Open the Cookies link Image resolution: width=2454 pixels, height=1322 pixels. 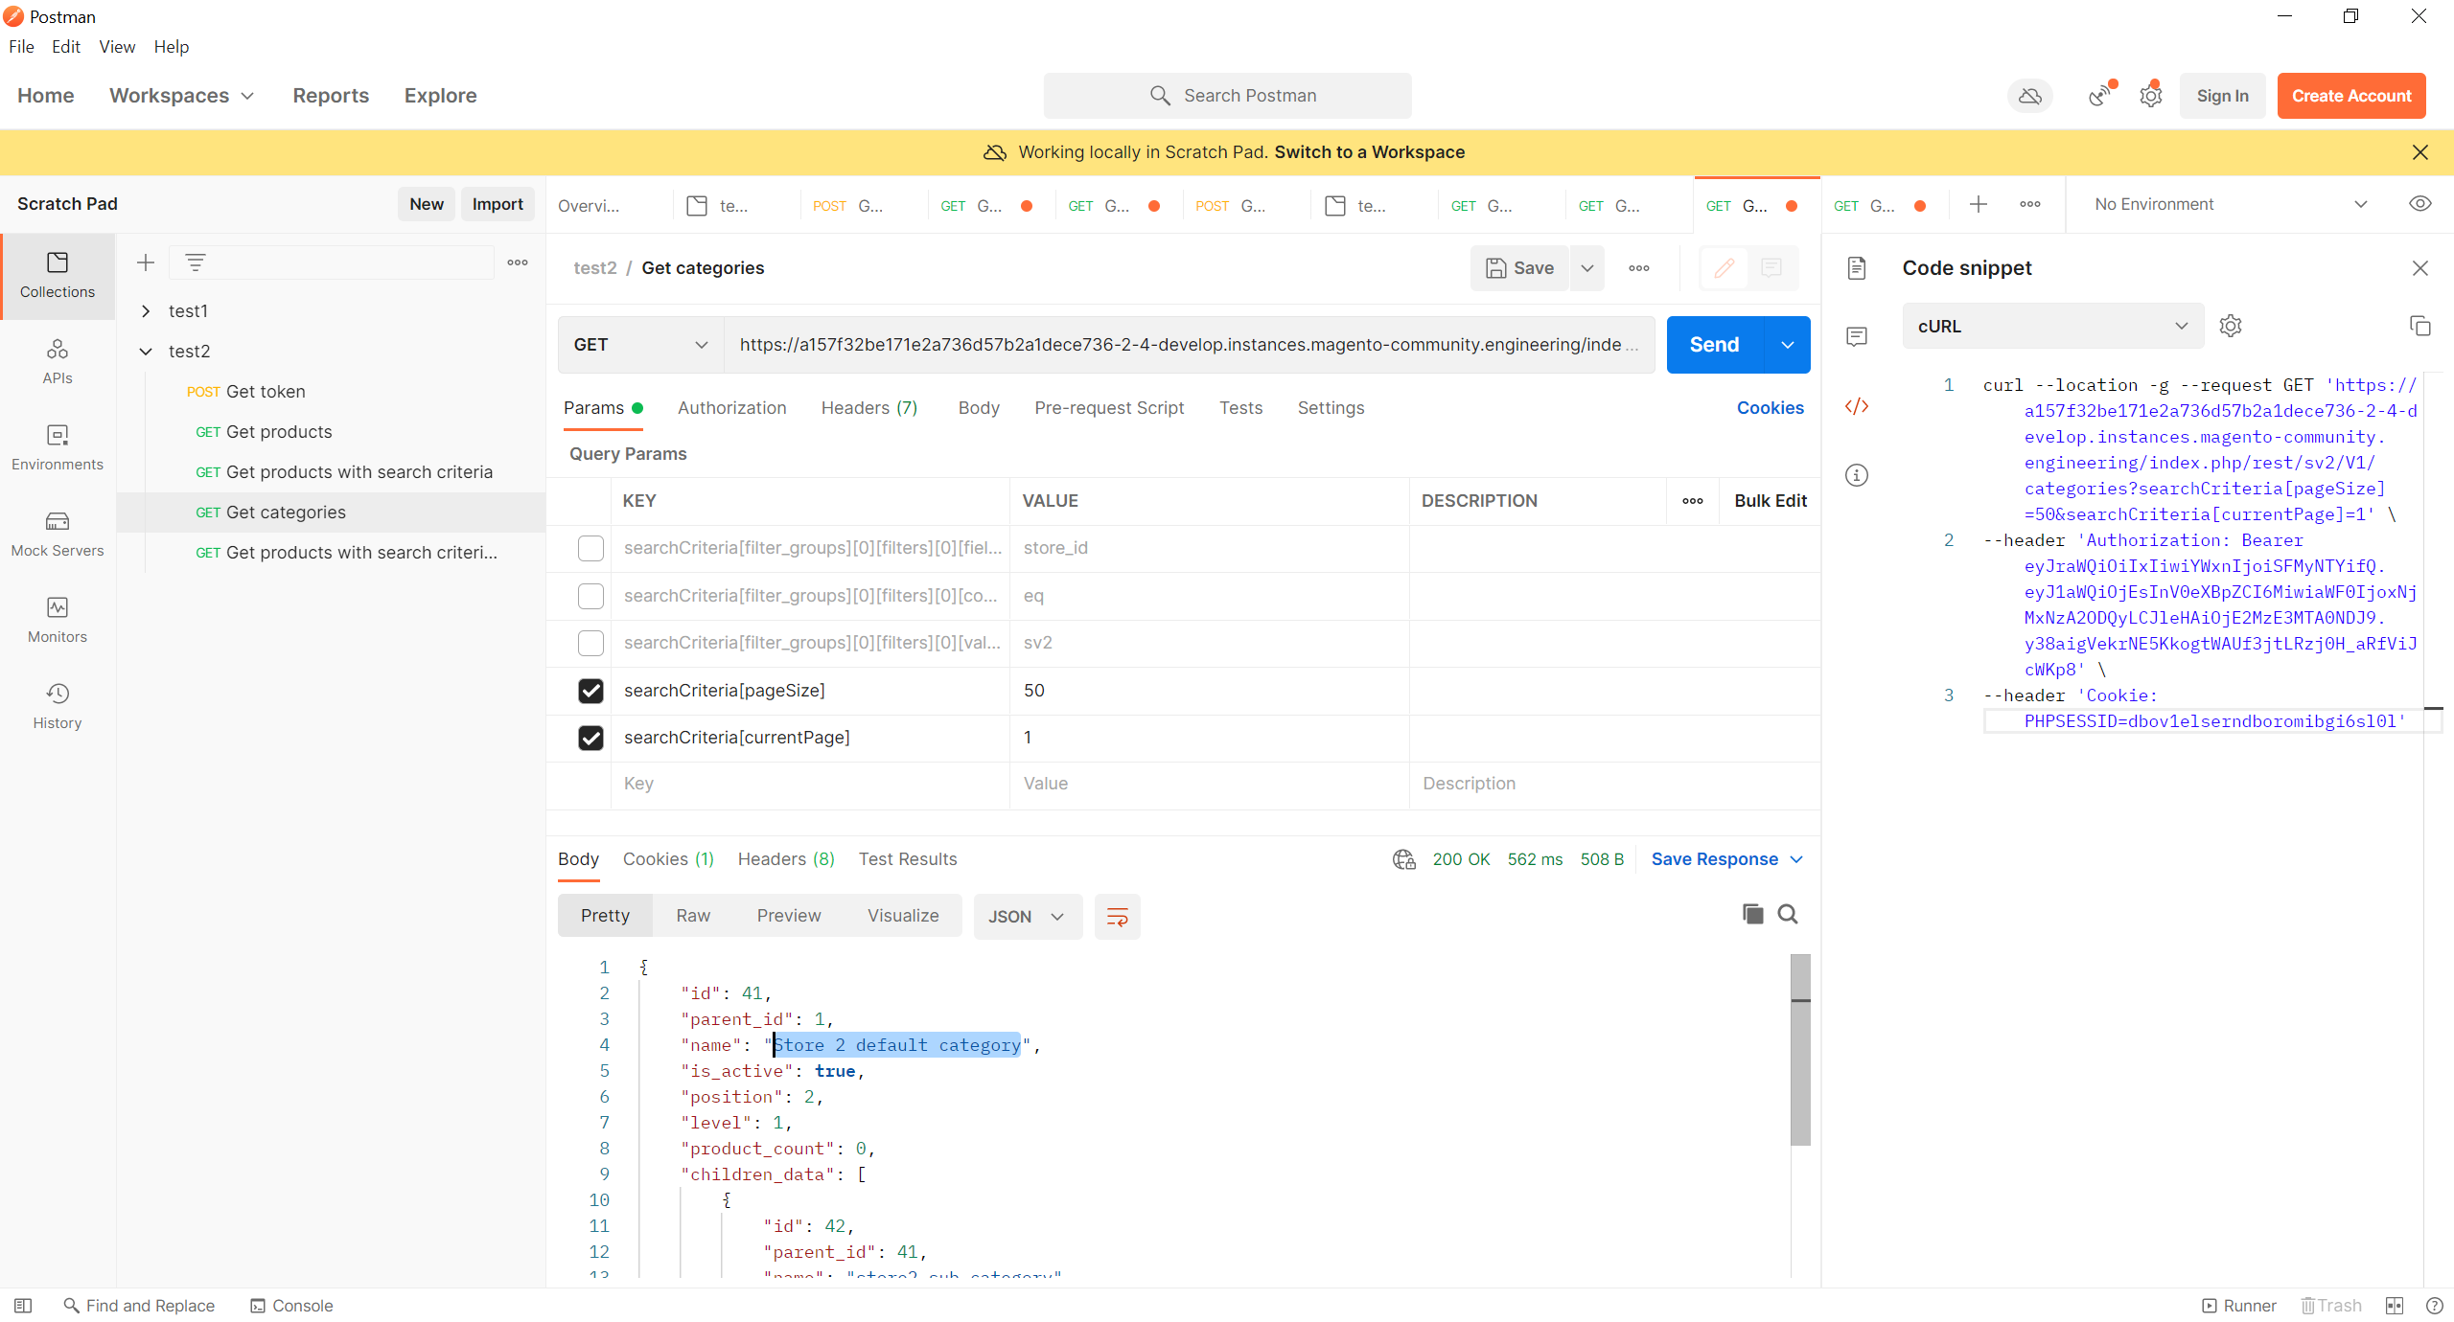(1770, 408)
